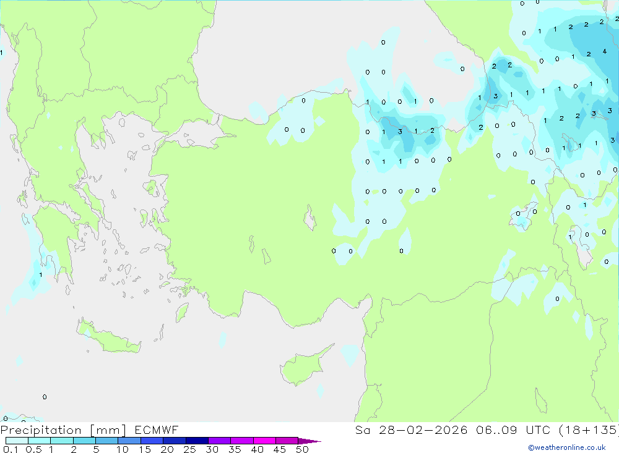Open the weatheronline.co.uk copyright link
The height and width of the screenshot is (453, 619).
567,447
